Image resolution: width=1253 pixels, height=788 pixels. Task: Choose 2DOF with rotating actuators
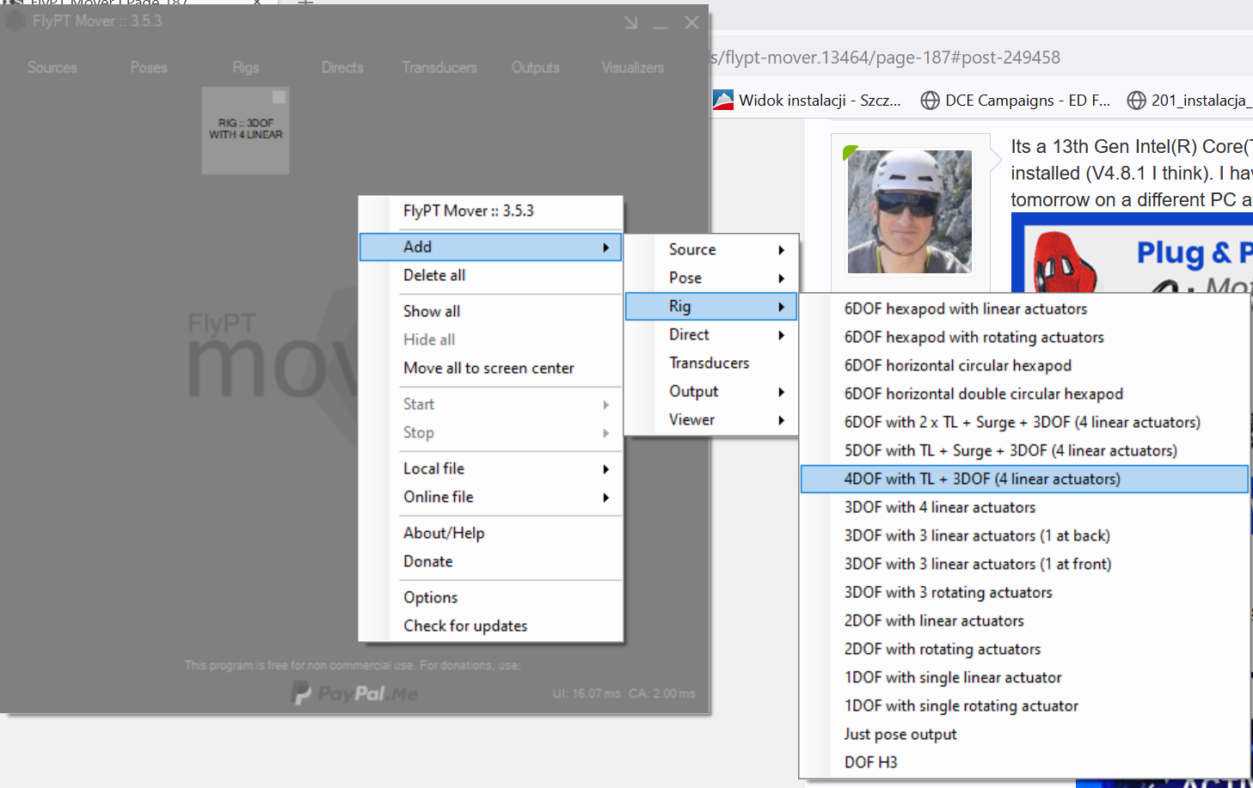point(1024,649)
